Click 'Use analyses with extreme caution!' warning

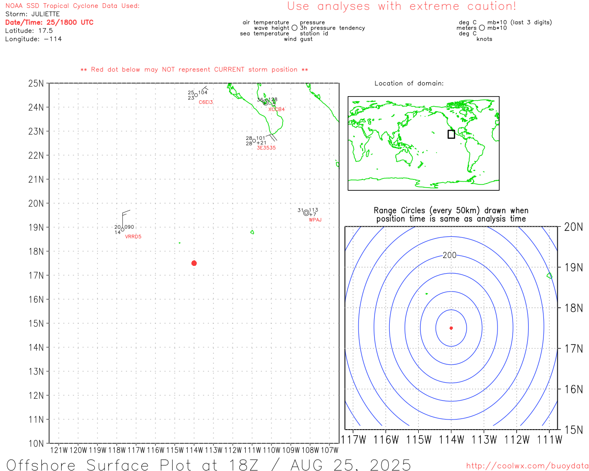[x=402, y=6]
